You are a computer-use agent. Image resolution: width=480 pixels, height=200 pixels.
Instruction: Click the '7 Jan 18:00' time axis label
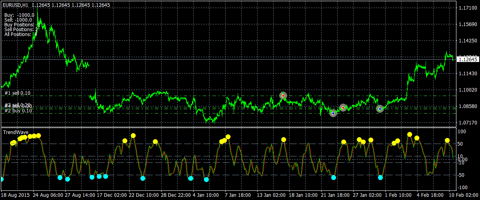(x=238, y=195)
